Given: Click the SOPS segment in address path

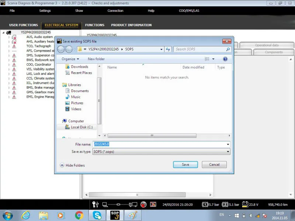Looking at the screenshot, I should pos(129,49).
